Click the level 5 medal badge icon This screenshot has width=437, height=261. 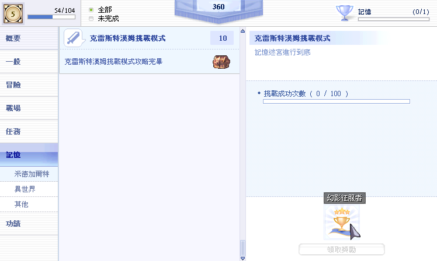pyautogui.click(x=13, y=13)
